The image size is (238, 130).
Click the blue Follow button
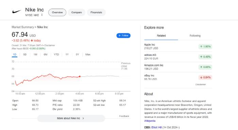[x=123, y=36]
